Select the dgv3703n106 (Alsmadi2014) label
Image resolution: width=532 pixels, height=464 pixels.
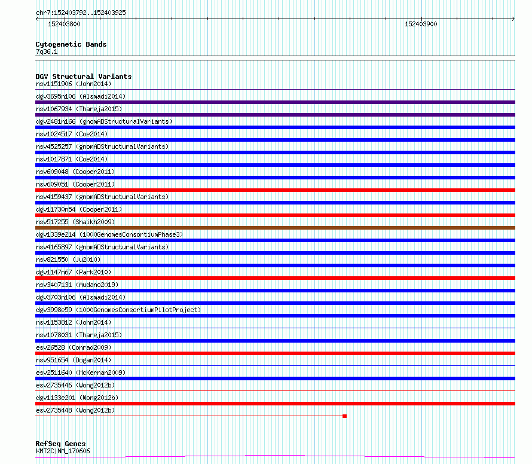(81, 297)
